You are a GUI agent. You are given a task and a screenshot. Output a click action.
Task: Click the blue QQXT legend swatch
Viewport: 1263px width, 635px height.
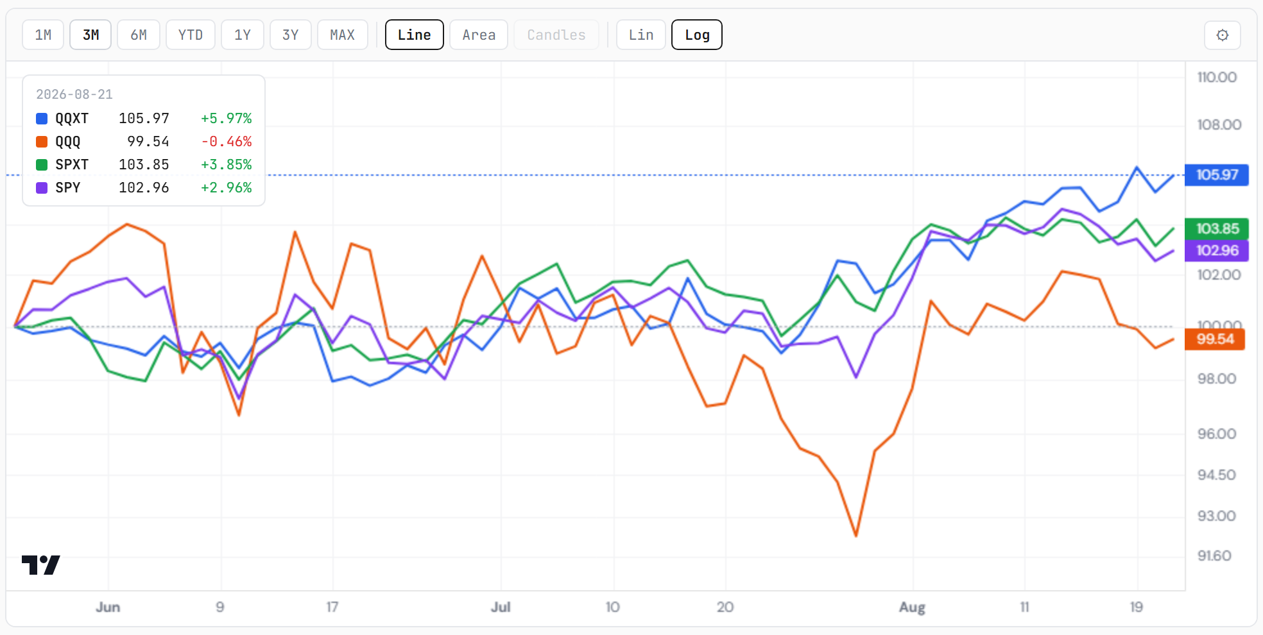[x=42, y=119]
